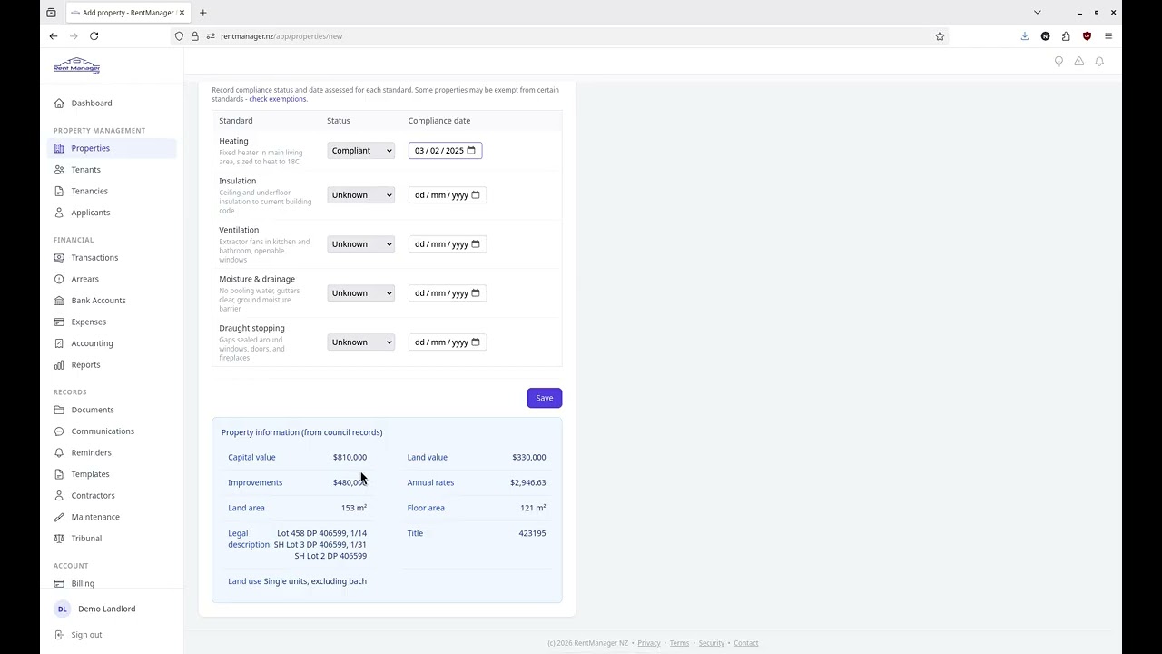Open the Terms footer link
Image resolution: width=1162 pixels, height=654 pixels.
tap(679, 643)
